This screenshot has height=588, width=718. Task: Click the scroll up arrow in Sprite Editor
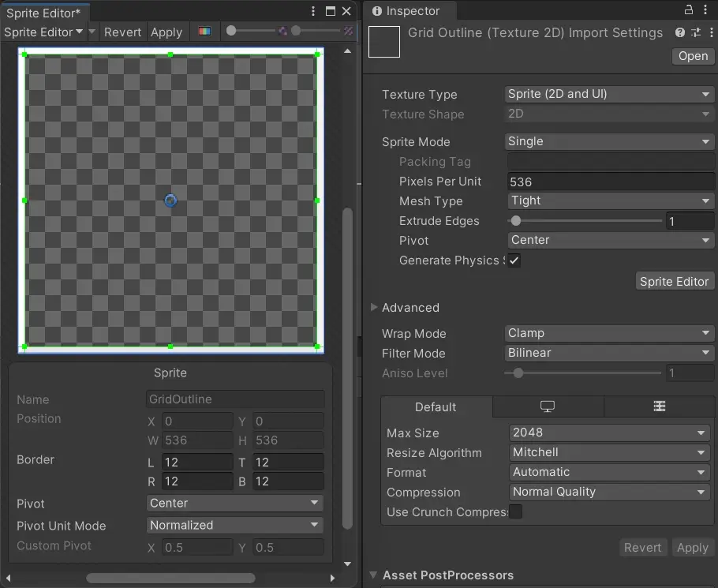tap(347, 51)
